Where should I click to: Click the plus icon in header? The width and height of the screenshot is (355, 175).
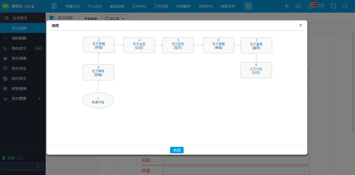pos(286,6)
